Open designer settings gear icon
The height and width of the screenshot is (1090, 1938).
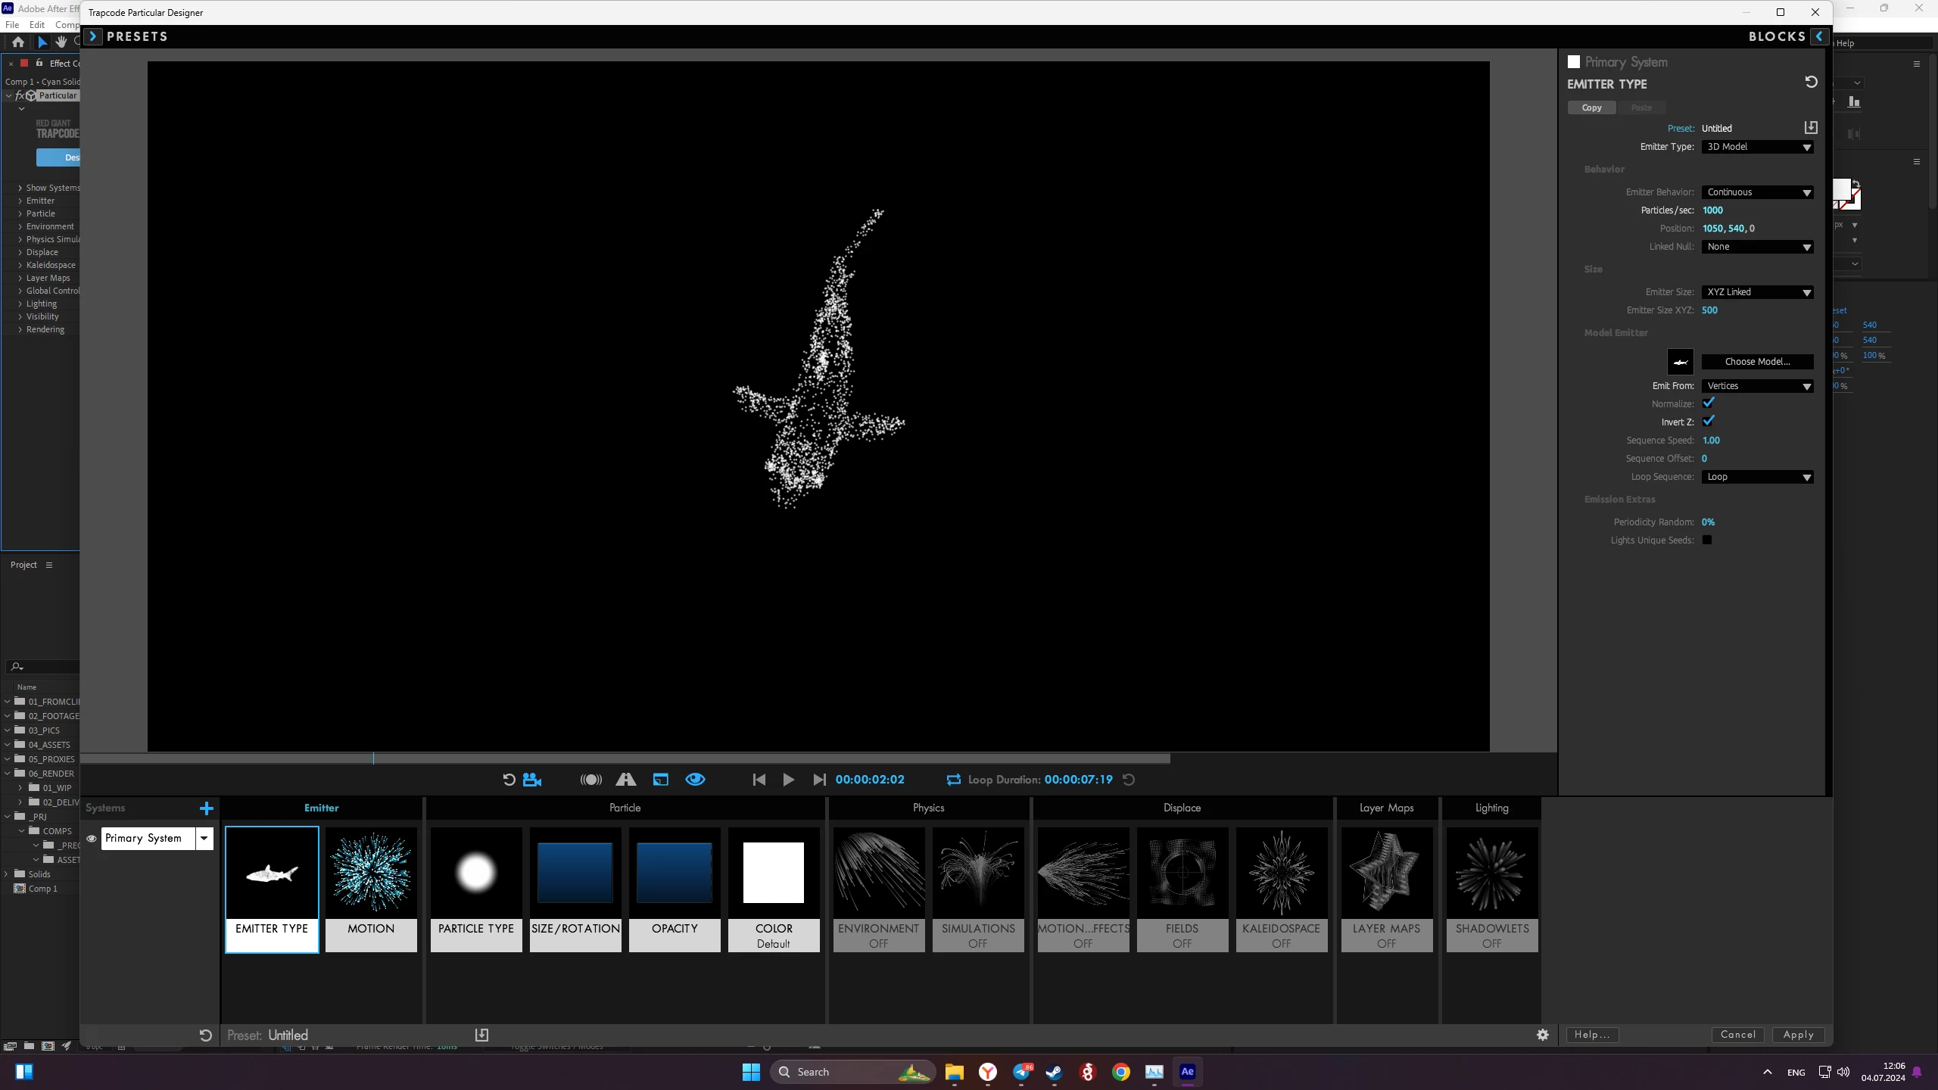point(1543,1035)
